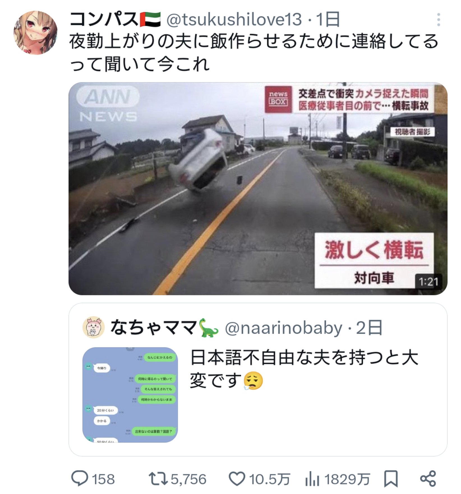Click the share icon
This screenshot has height=494, width=461.
tap(428, 479)
